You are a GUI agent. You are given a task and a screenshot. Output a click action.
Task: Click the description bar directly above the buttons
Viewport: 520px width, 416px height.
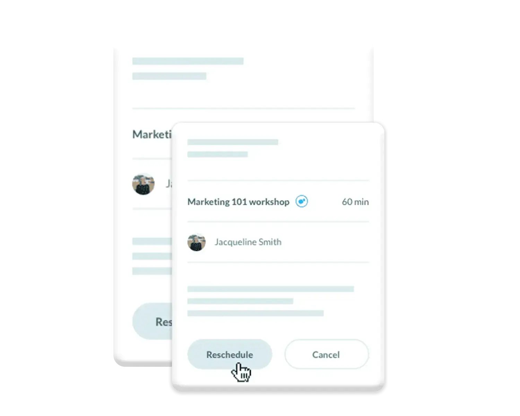click(x=255, y=313)
